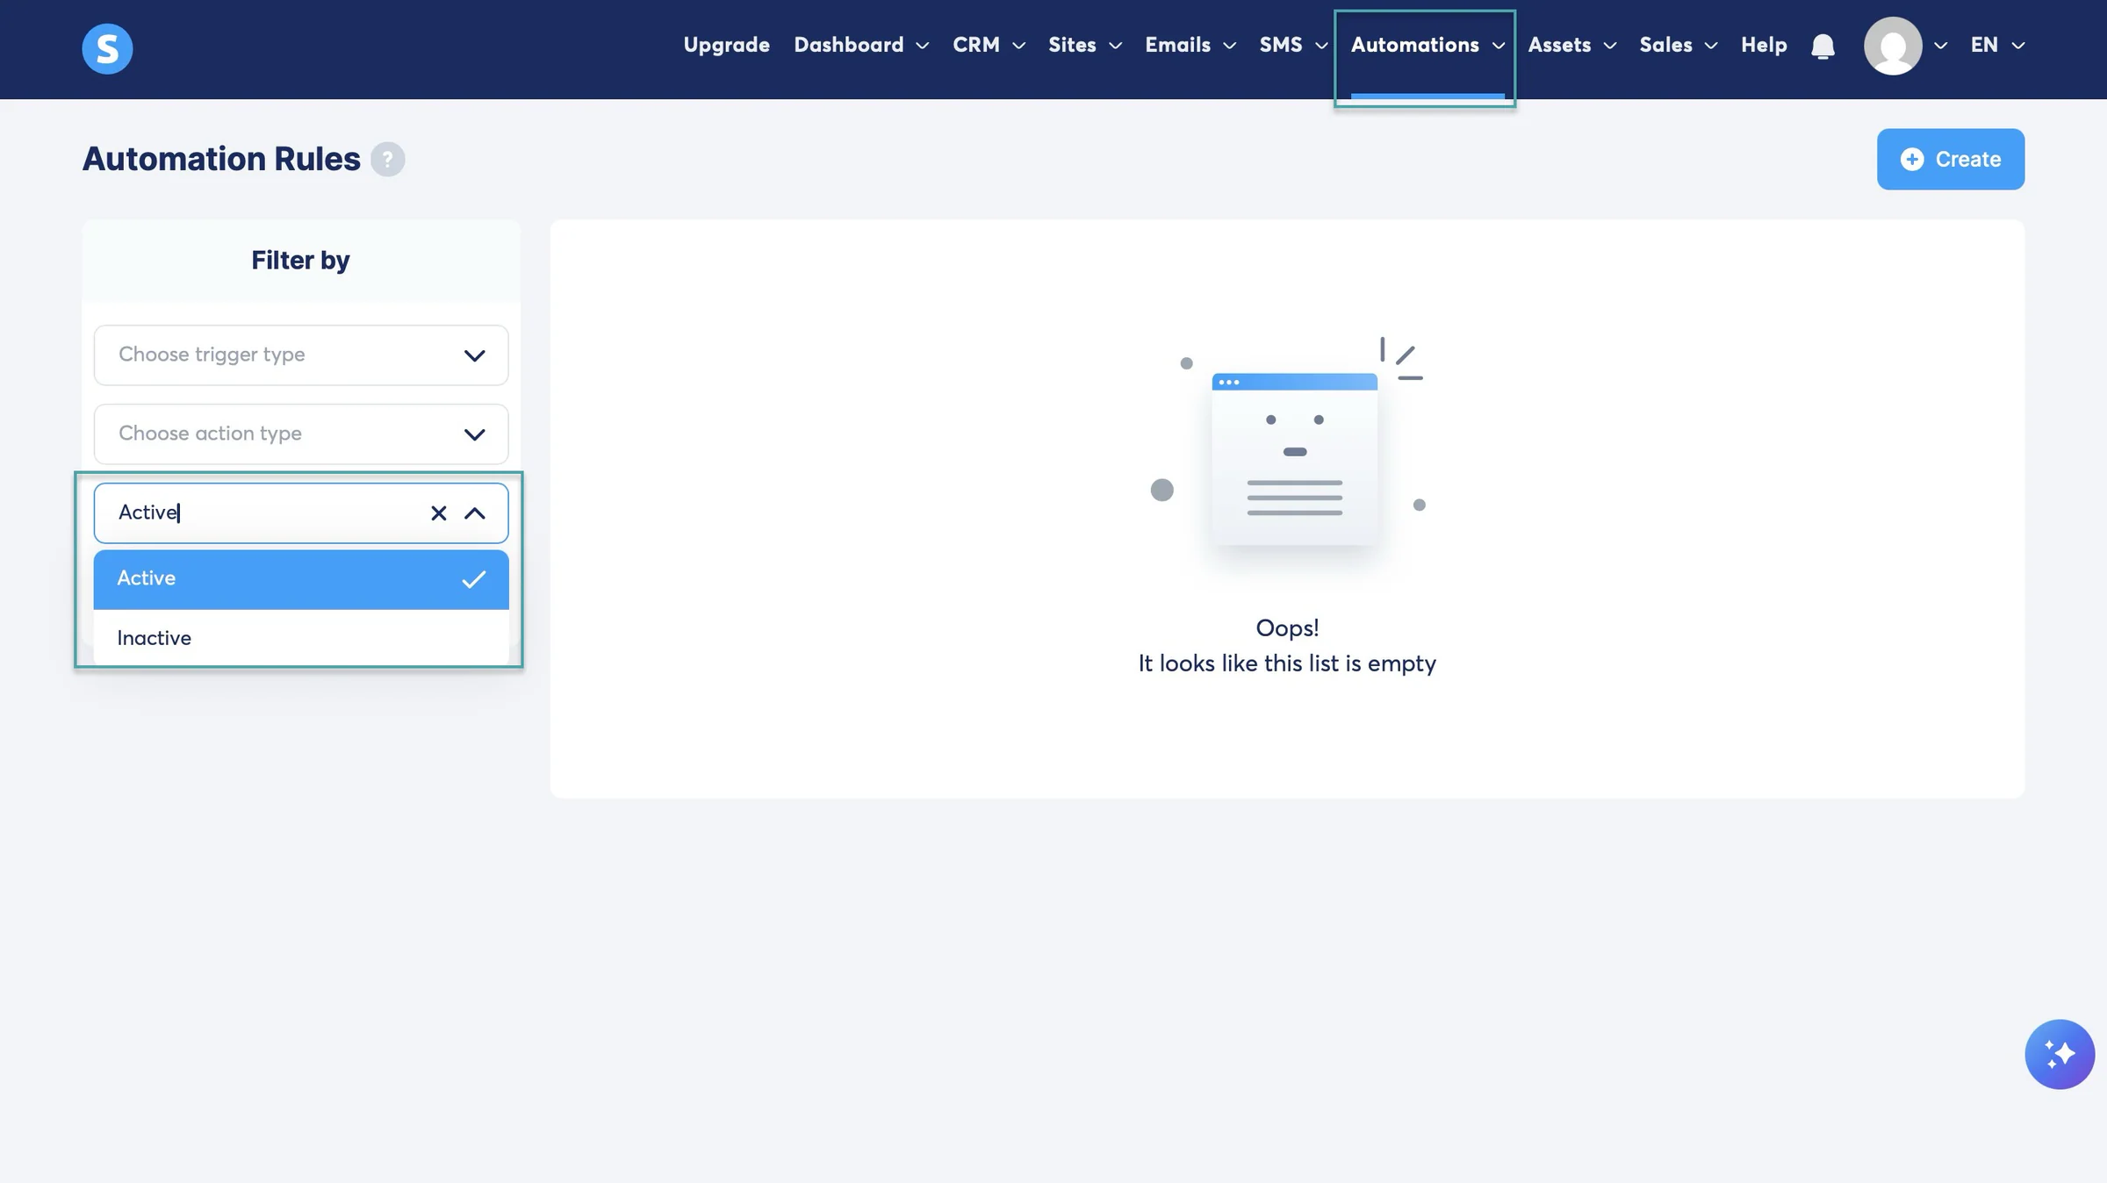Open the notifications bell
2107x1183 pixels.
point(1823,46)
